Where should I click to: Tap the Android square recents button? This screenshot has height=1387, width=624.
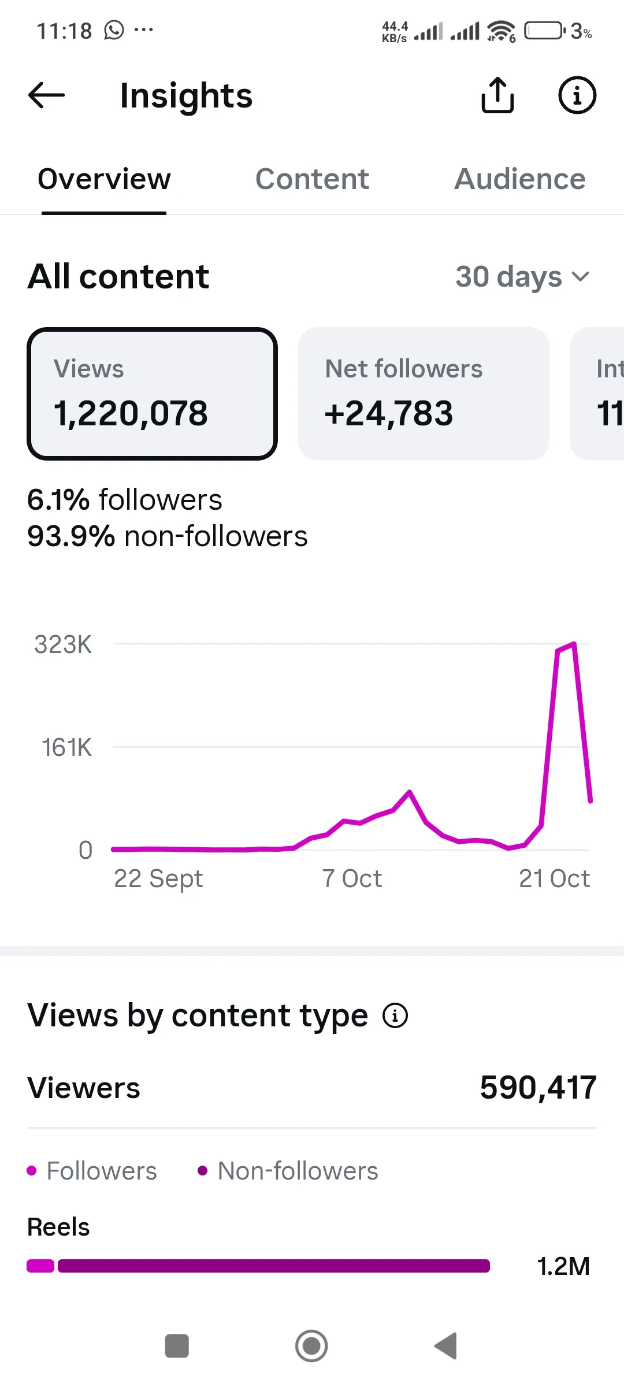177,1346
